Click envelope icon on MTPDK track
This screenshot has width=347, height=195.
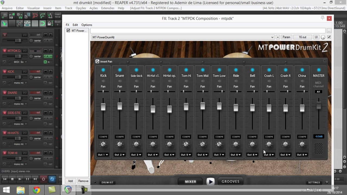[x=4, y=62]
